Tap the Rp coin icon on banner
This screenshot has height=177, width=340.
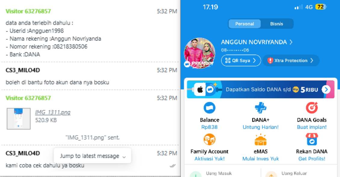[295, 89]
